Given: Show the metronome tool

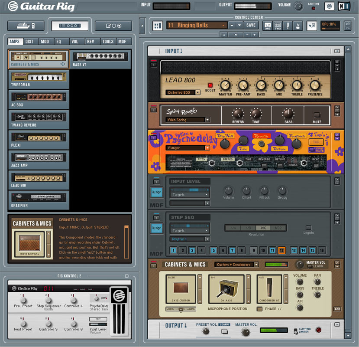Looking at the screenshot, I should point(298,26).
